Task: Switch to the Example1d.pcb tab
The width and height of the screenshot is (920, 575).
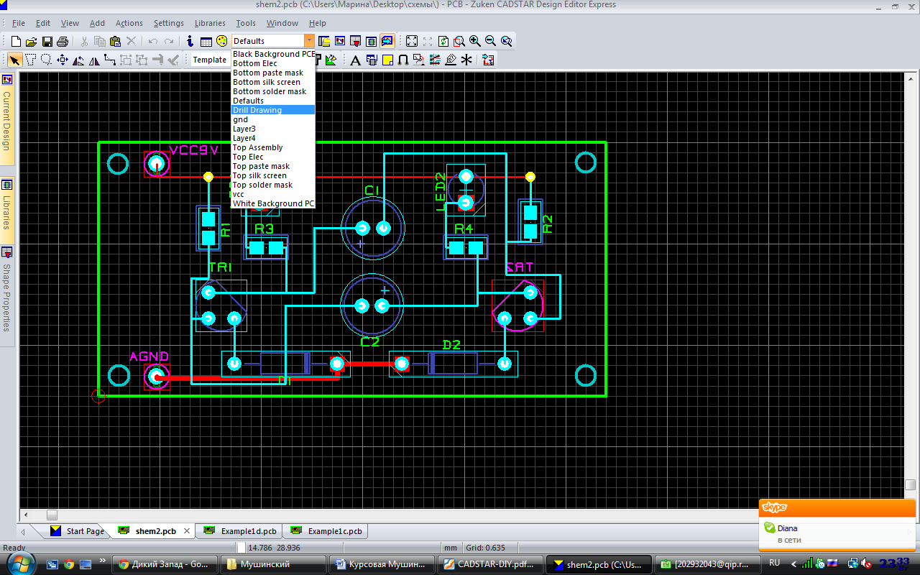Action: coord(241,531)
